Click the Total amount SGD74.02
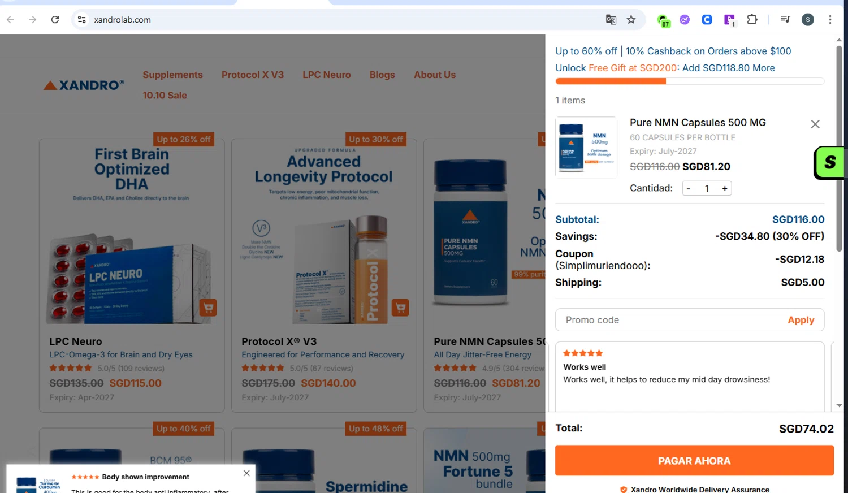 tap(806, 429)
